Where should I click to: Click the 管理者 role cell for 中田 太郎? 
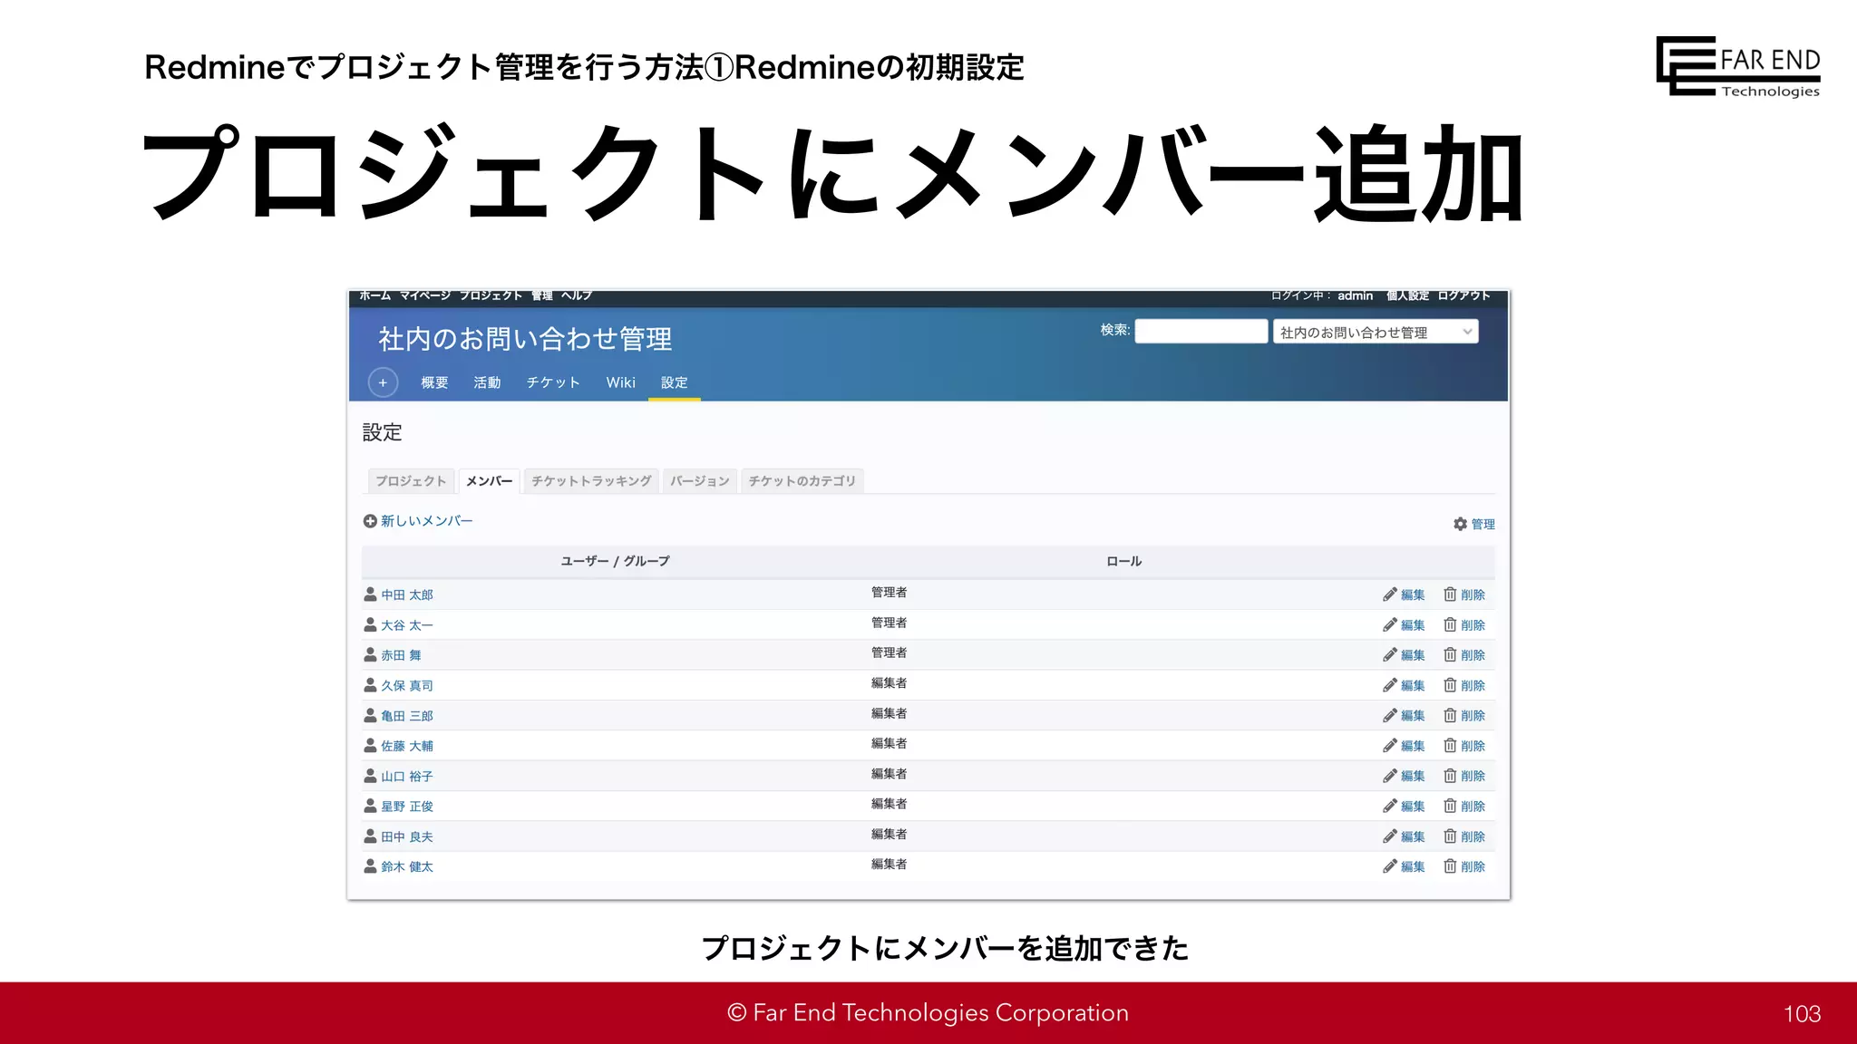(x=889, y=592)
